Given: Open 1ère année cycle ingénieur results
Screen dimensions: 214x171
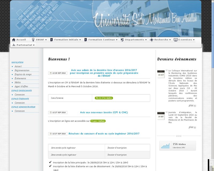Looking at the screenshot, I should click(63, 148).
